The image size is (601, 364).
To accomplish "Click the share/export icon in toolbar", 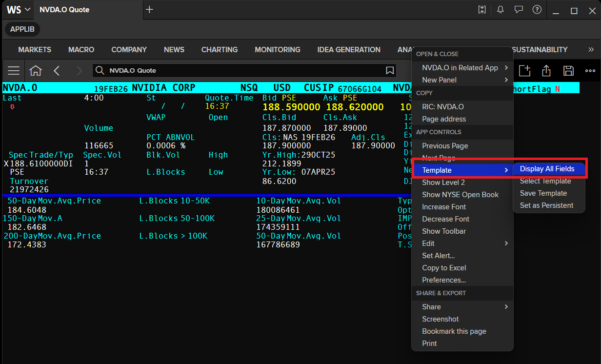I will 546,71.
